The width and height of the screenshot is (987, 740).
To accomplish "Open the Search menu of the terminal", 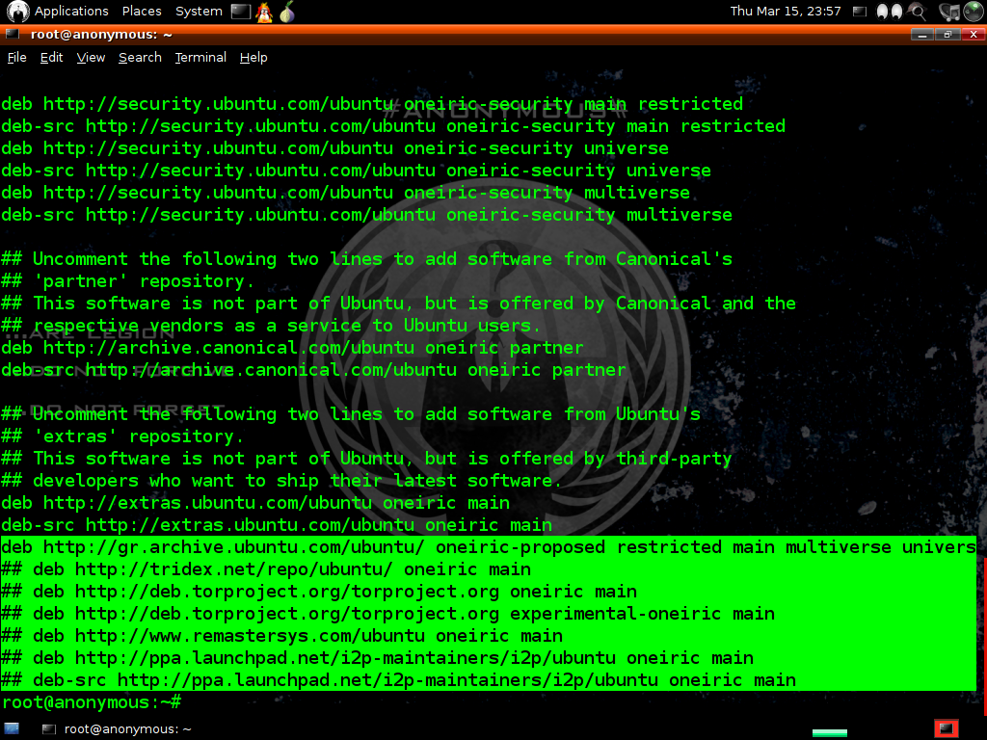I will pyautogui.click(x=140, y=57).
